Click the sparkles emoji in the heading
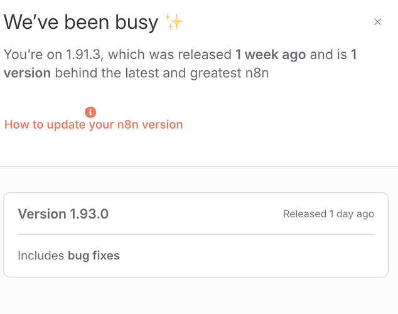398x314 pixels. (x=174, y=22)
